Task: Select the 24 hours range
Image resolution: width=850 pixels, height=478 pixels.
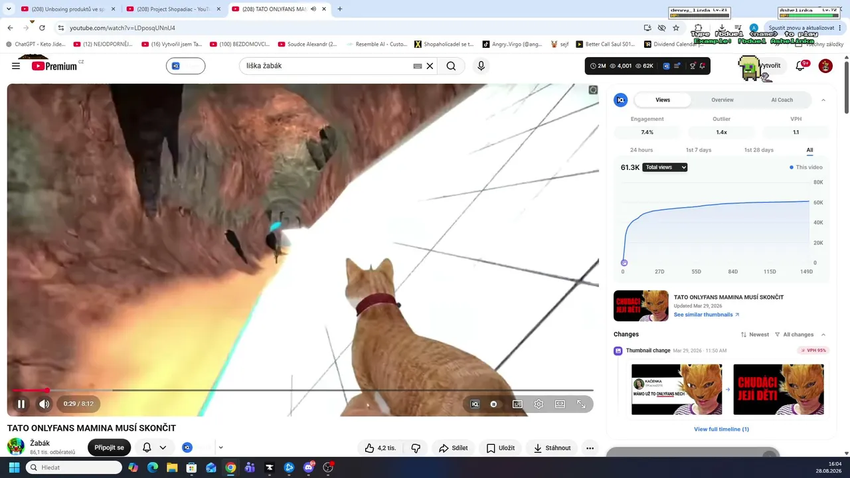Action: point(641,150)
